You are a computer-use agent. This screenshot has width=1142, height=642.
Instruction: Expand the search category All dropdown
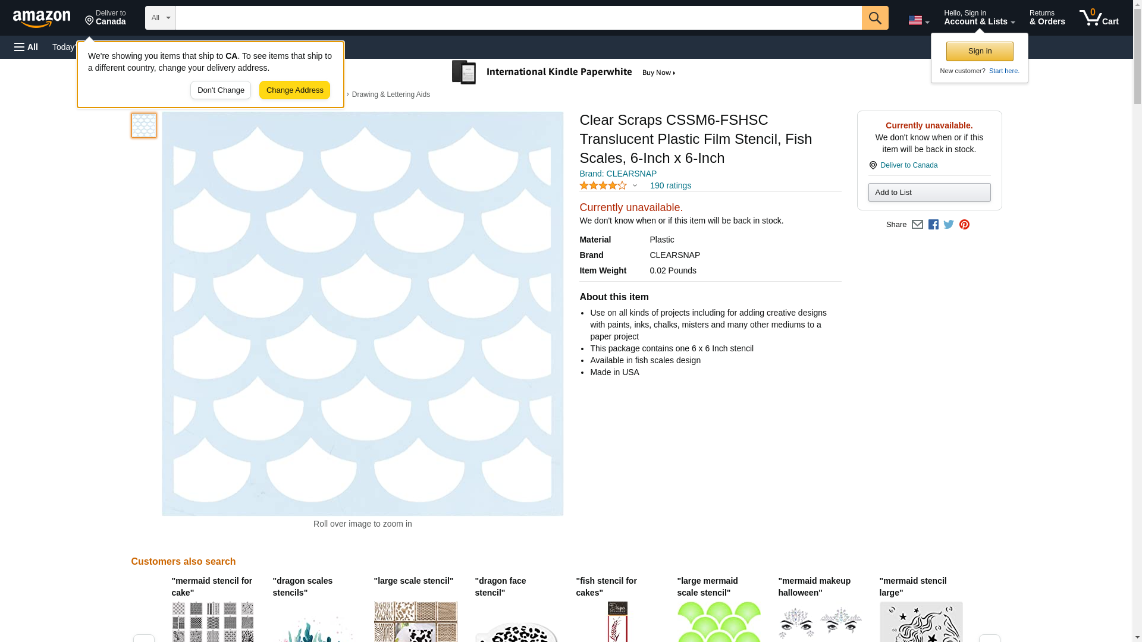160,18
